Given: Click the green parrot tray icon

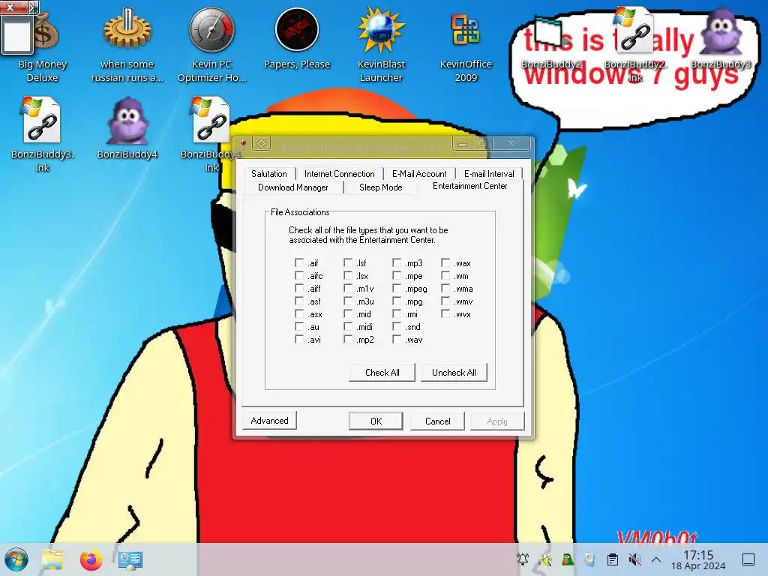Looking at the screenshot, I should pos(567,559).
